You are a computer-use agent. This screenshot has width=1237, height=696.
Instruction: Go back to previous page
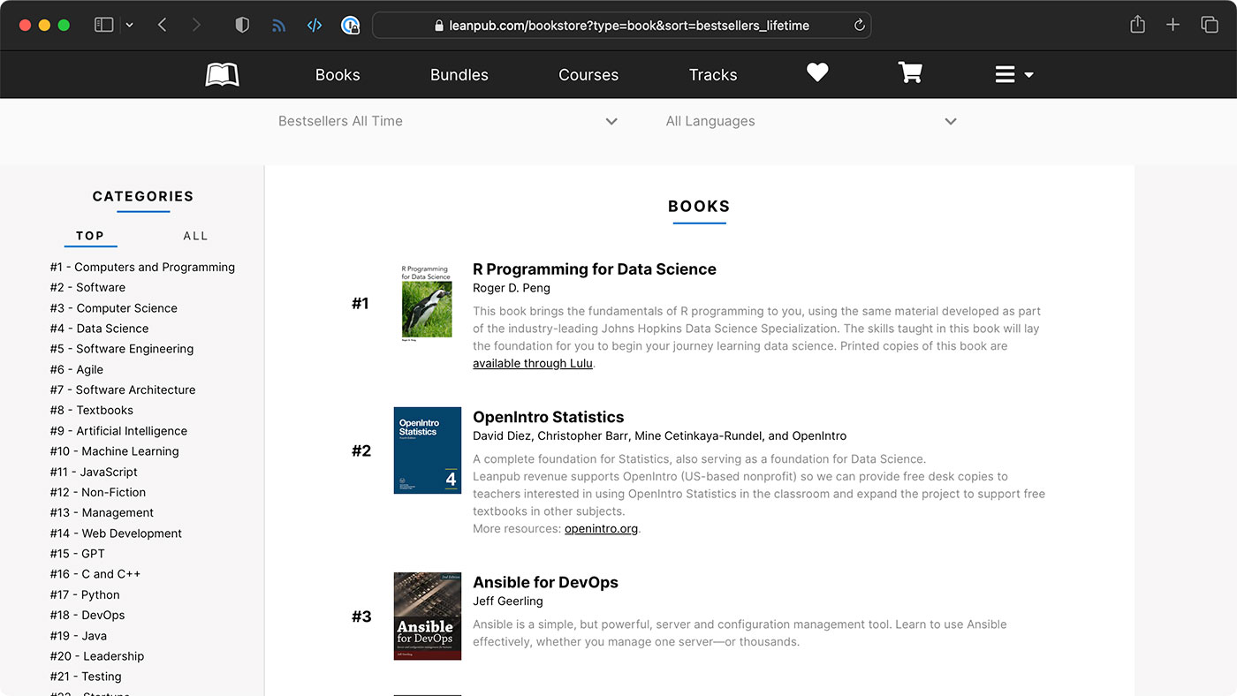coord(162,25)
